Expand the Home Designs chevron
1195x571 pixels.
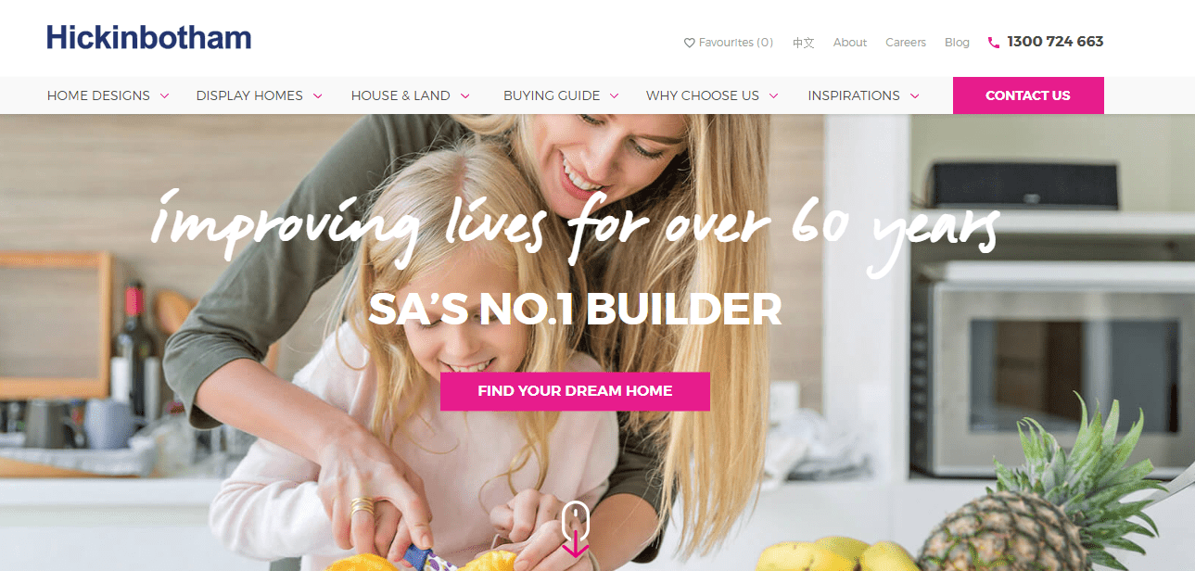tap(164, 95)
